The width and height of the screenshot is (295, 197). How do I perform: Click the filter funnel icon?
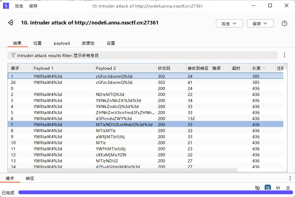point(13,55)
